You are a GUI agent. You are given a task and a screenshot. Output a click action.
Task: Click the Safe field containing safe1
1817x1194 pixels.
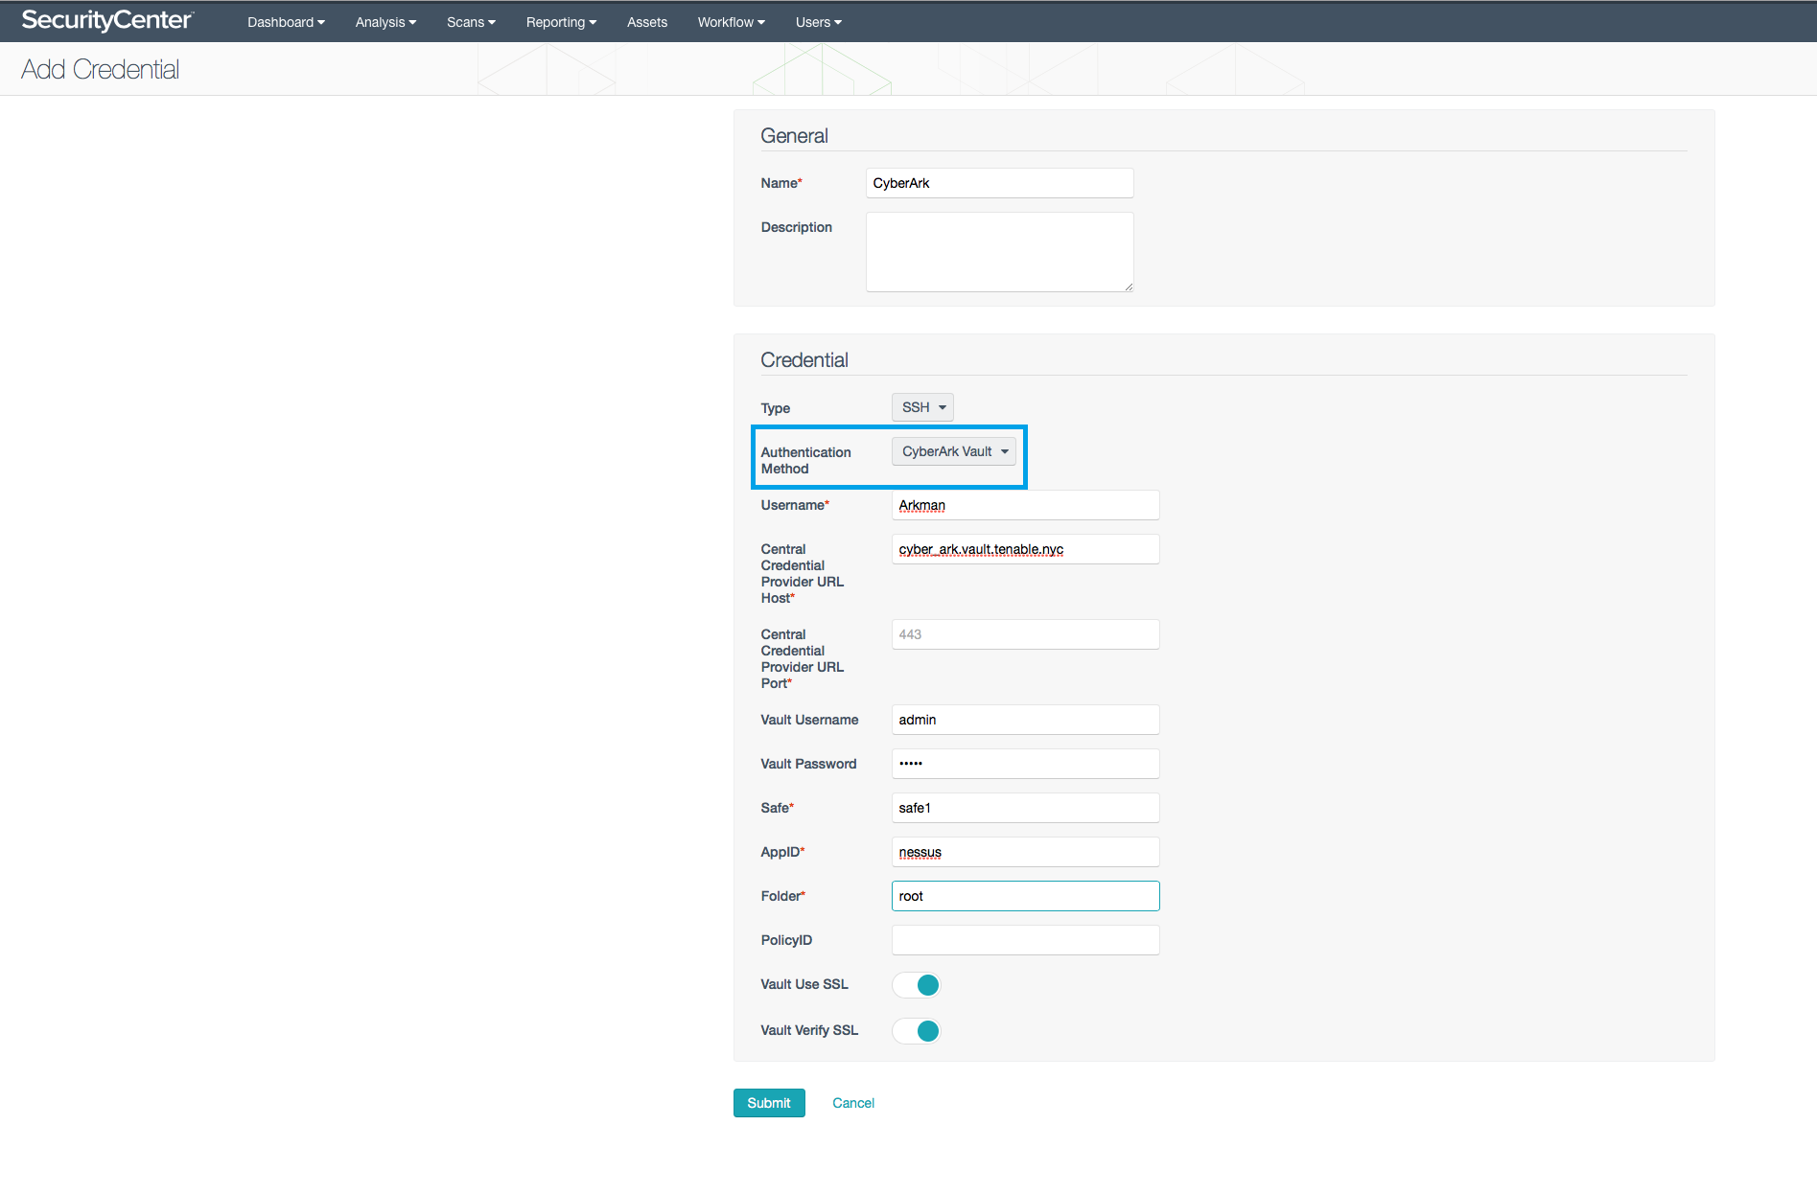pos(1026,808)
